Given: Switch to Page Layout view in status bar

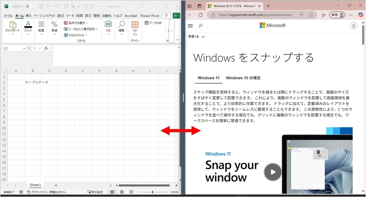Looking at the screenshot, I should pyautogui.click(x=122, y=192).
